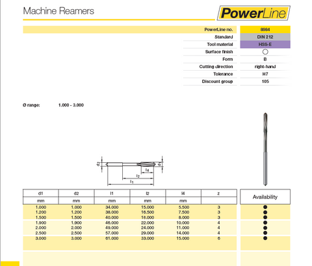Select the d1 value '1.900'
This screenshot has height=266, width=312.
point(41,223)
